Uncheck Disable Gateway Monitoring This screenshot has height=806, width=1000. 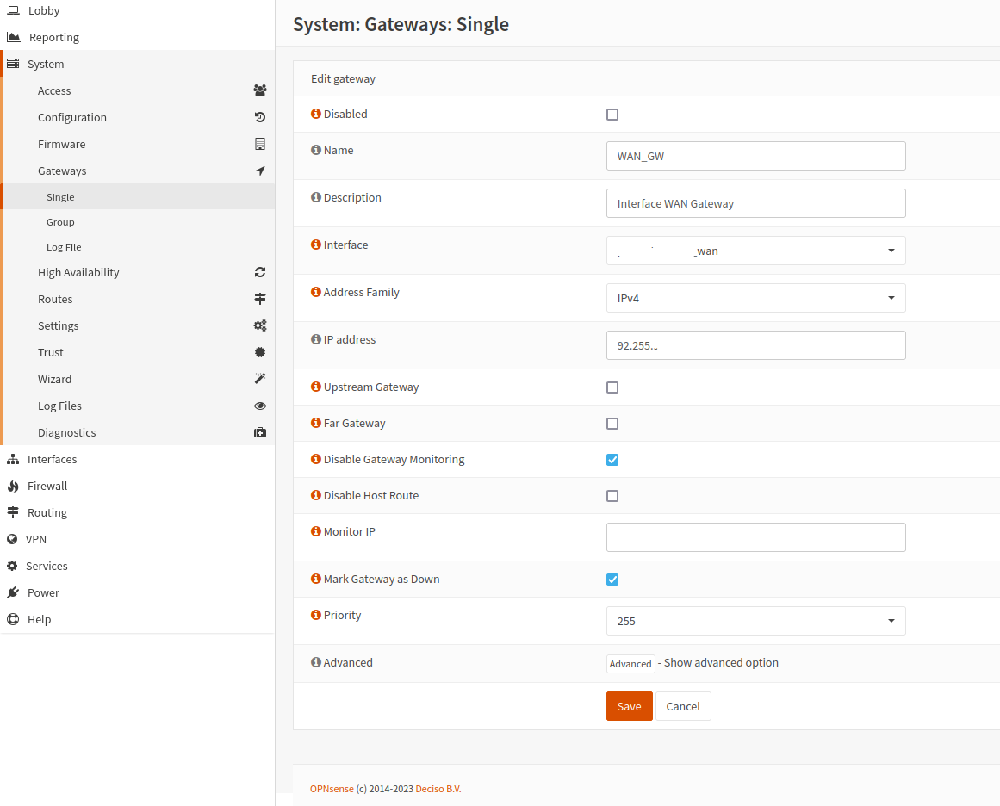point(612,460)
